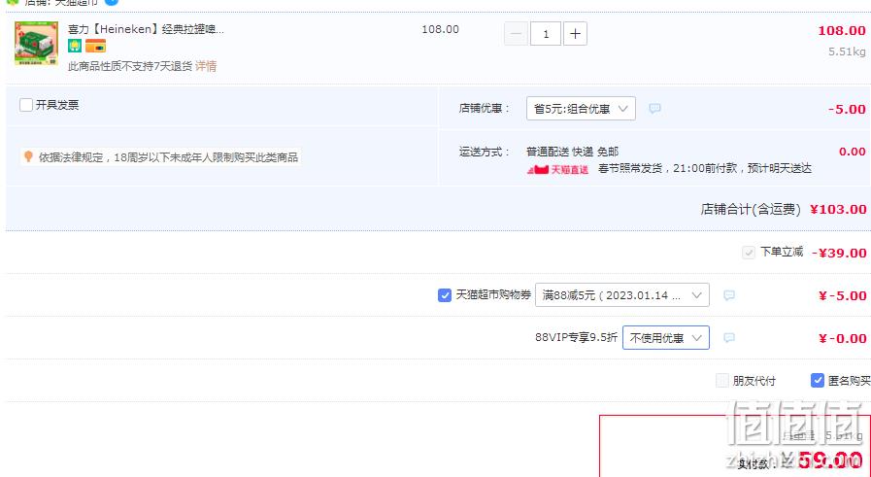Open the Heineken product title link
Screen dimensions: 871x477
pos(146,29)
